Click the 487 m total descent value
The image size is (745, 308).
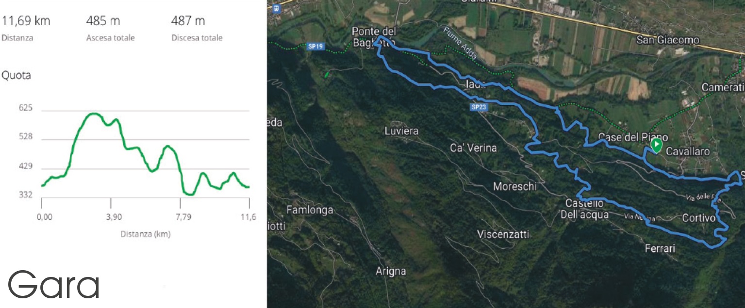pyautogui.click(x=188, y=21)
